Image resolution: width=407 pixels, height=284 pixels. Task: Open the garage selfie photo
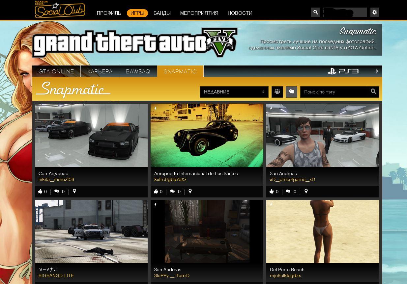tap(323, 135)
